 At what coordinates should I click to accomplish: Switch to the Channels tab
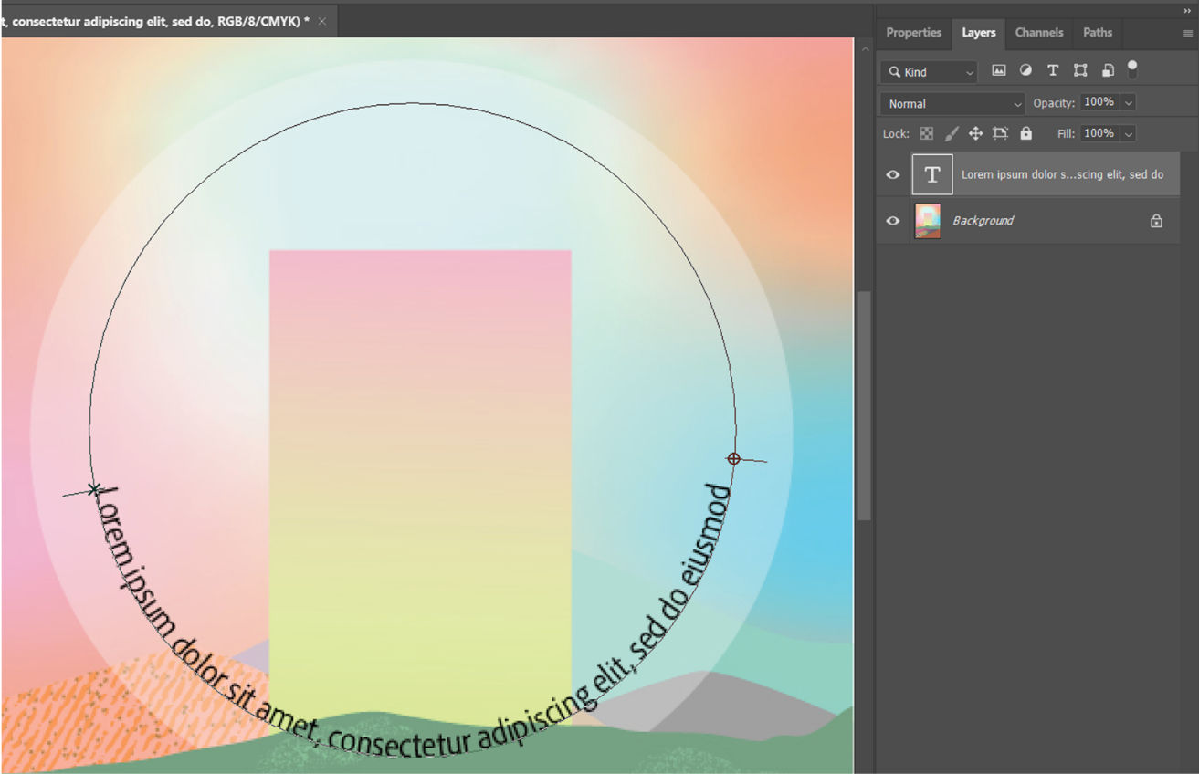click(1039, 33)
